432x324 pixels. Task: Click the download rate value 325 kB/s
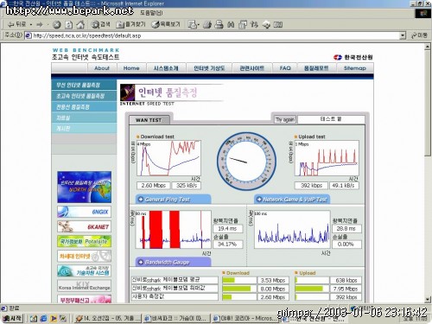[x=187, y=186]
